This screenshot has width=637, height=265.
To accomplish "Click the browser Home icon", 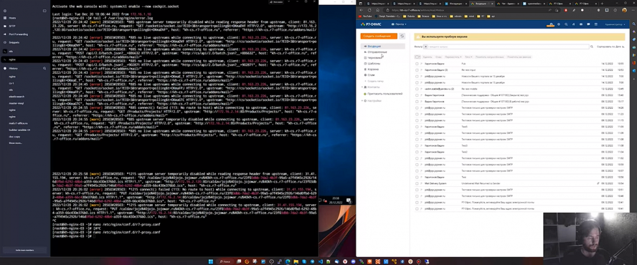I will 378,10.
